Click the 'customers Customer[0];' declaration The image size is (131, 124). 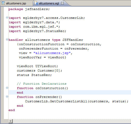pyautogui.click(x=39, y=71)
